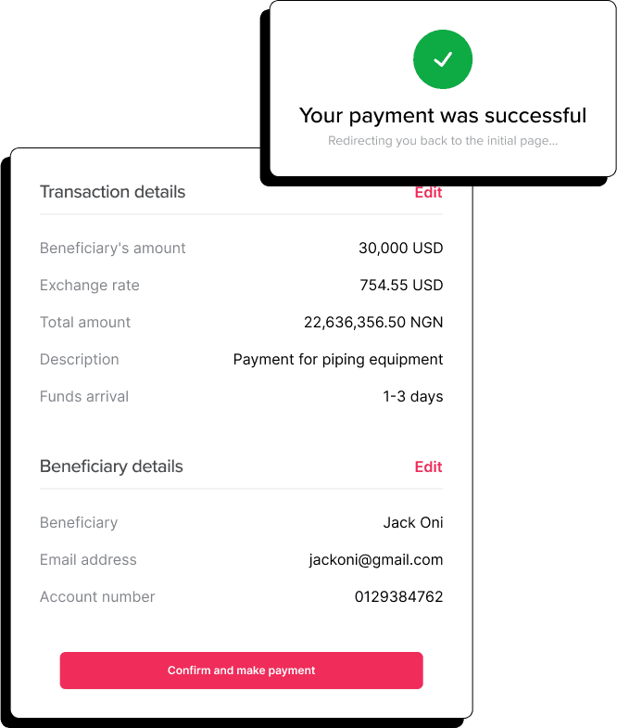The image size is (617, 728).
Task: Click the 754.55 USD exchange rate value
Action: pyautogui.click(x=401, y=285)
